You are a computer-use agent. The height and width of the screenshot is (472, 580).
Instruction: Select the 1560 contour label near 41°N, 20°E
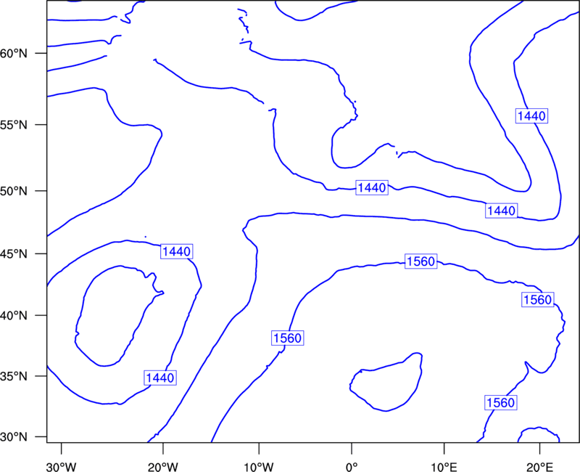[538, 299]
